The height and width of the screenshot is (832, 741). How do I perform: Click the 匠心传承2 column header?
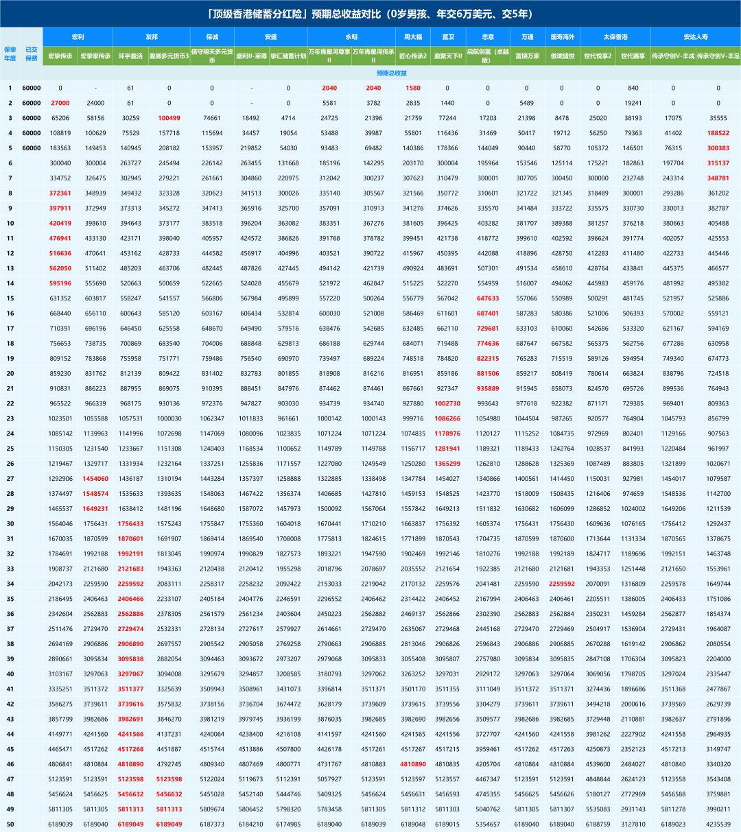coord(413,56)
